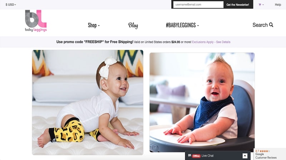Focus the newsletter email input field
Screen dimensions: 286x160
tap(198, 5)
